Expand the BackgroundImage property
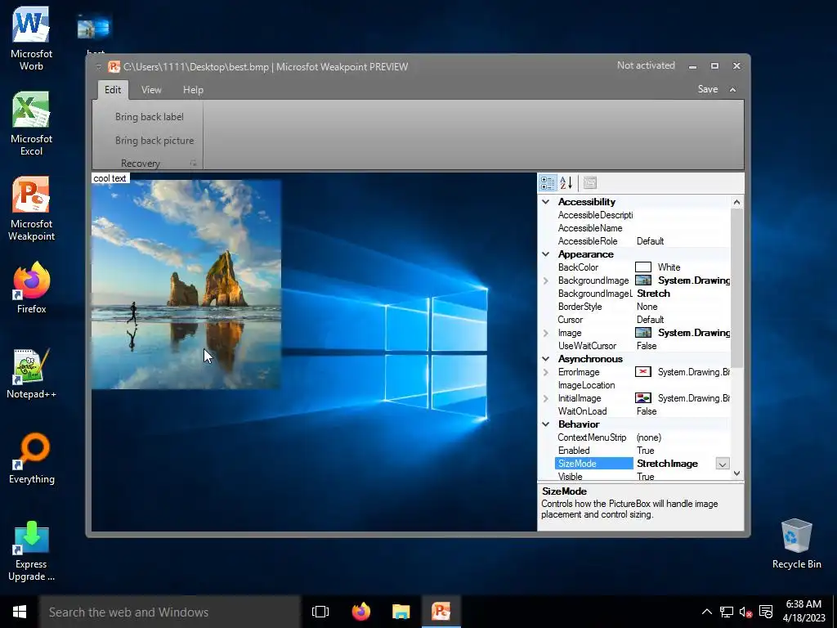Image resolution: width=837 pixels, height=628 pixels. (545, 280)
